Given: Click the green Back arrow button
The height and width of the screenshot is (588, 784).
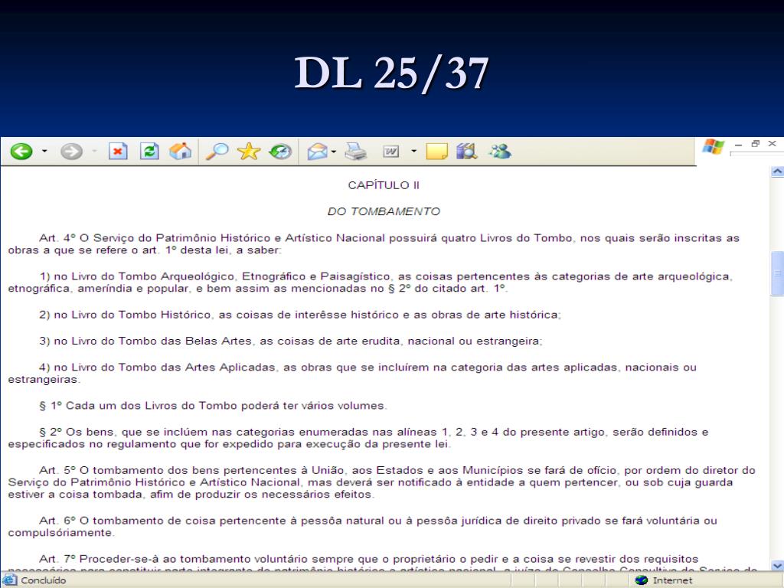Looking at the screenshot, I should pyautogui.click(x=21, y=151).
